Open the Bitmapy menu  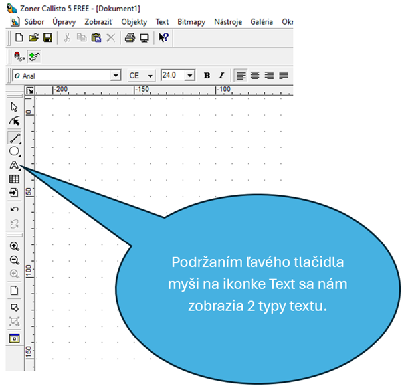click(x=191, y=22)
